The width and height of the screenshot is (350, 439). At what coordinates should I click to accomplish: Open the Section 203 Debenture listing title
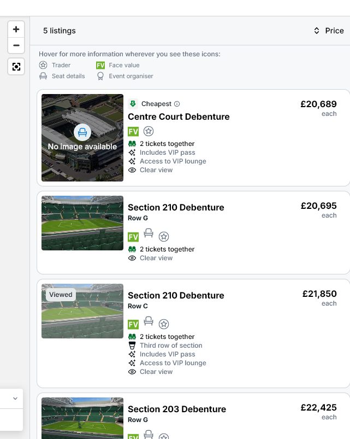tap(177, 409)
